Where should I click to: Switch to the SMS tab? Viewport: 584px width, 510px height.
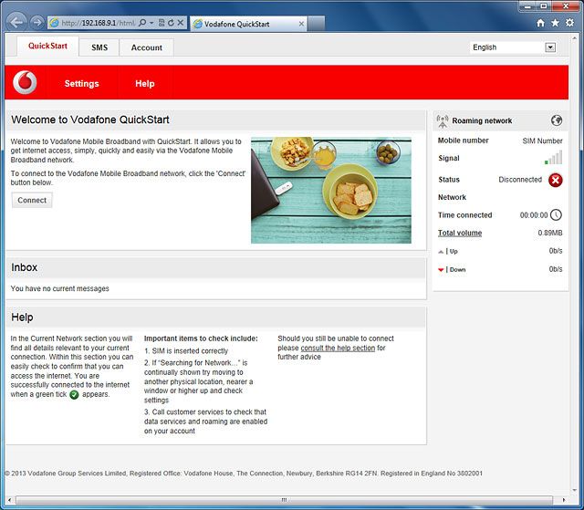pyautogui.click(x=99, y=47)
